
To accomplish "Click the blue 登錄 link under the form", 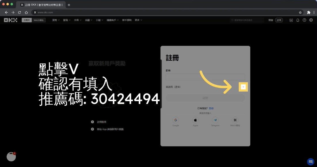I will pyautogui.click(x=211, y=108).
